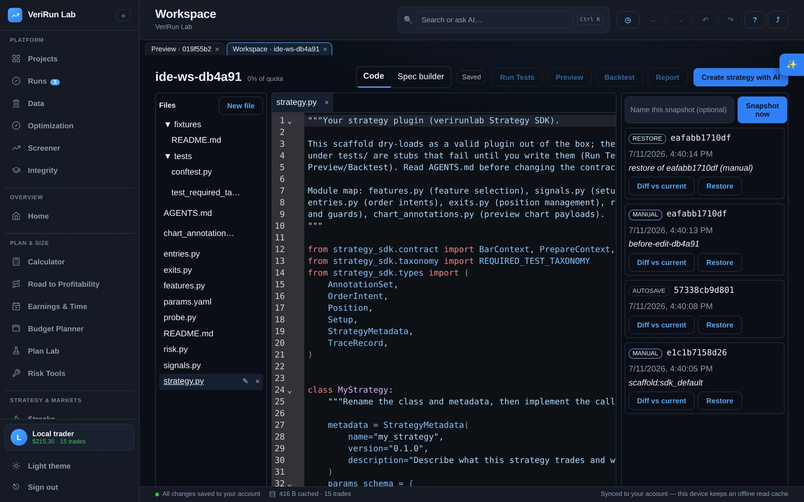804x502 pixels.
Task: Click Run Tests button
Action: [517, 77]
